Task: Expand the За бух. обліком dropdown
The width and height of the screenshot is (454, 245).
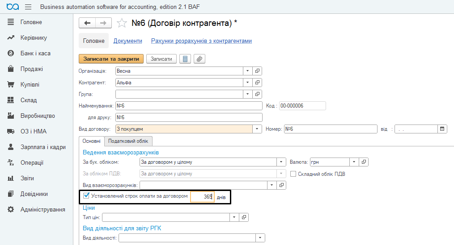Action: 281,162
